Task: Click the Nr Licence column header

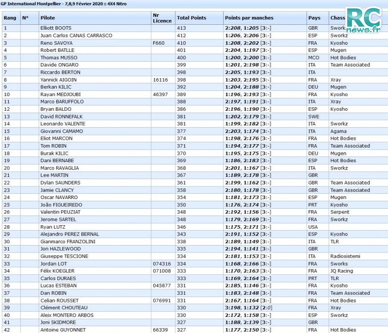Action: (x=162, y=18)
